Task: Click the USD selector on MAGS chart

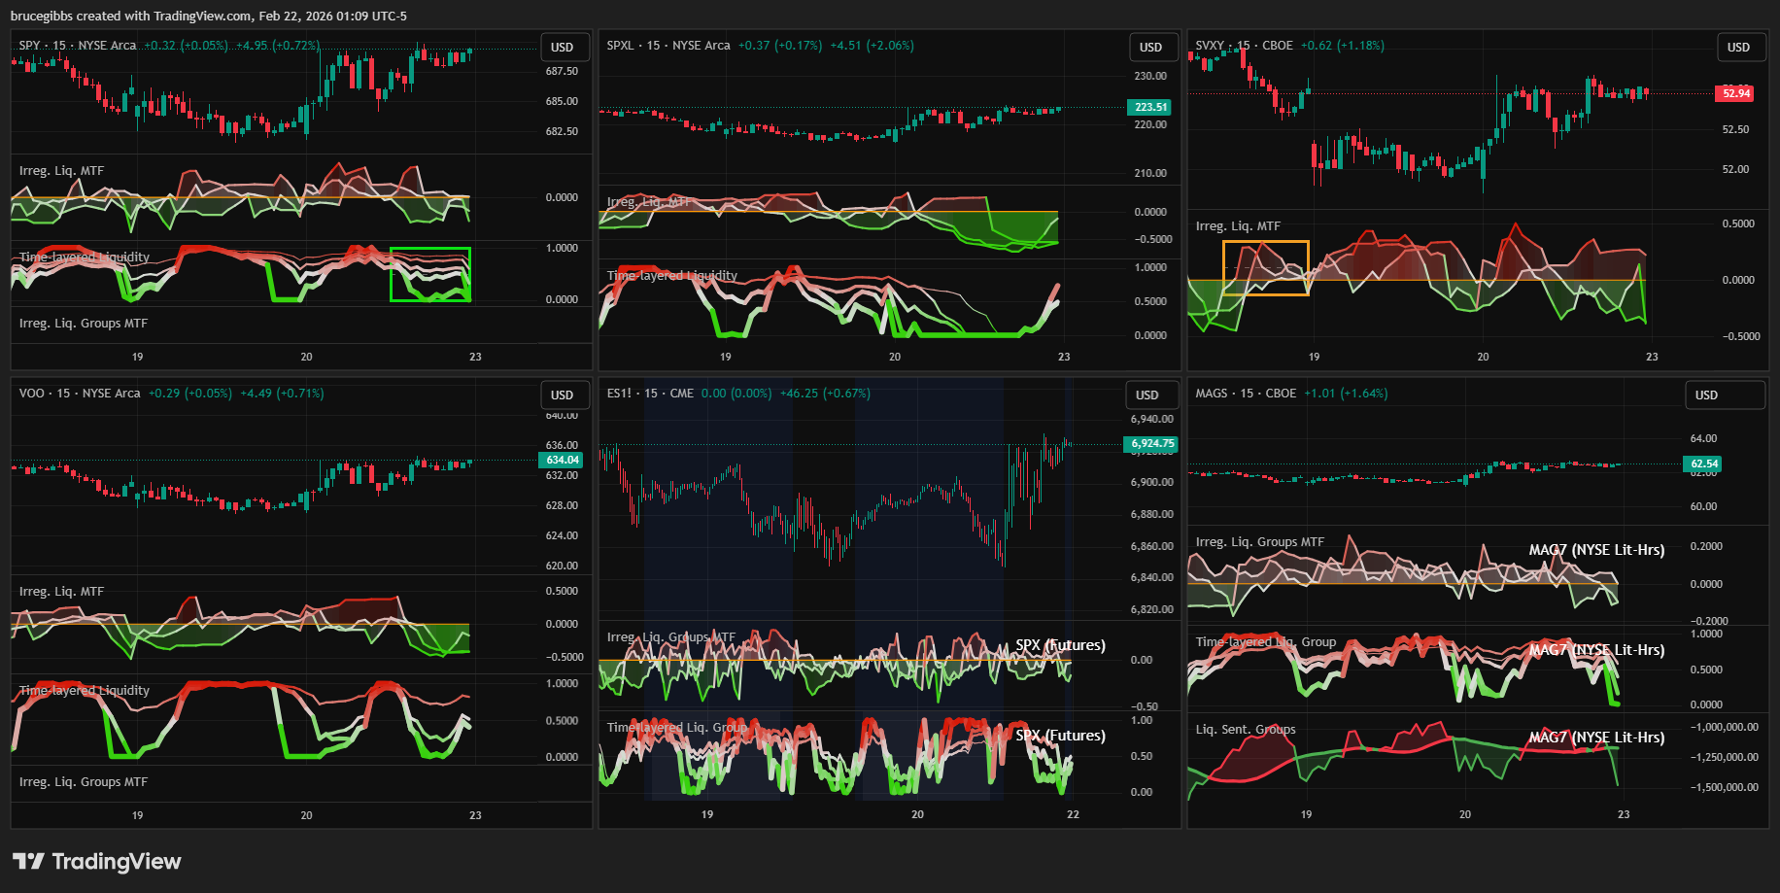Action: [1707, 395]
